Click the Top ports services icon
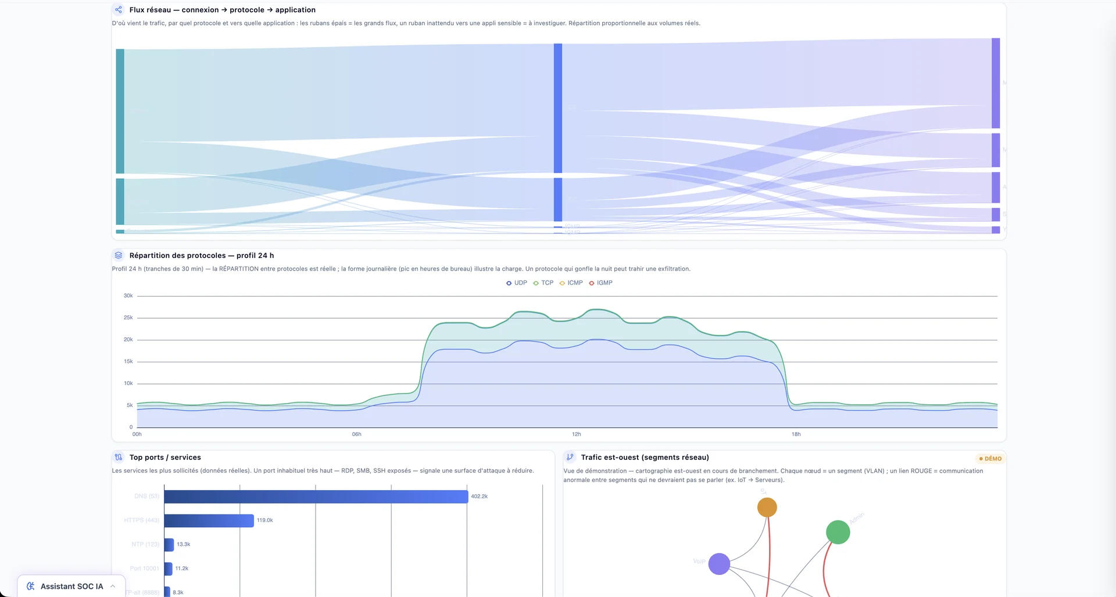 (x=119, y=458)
